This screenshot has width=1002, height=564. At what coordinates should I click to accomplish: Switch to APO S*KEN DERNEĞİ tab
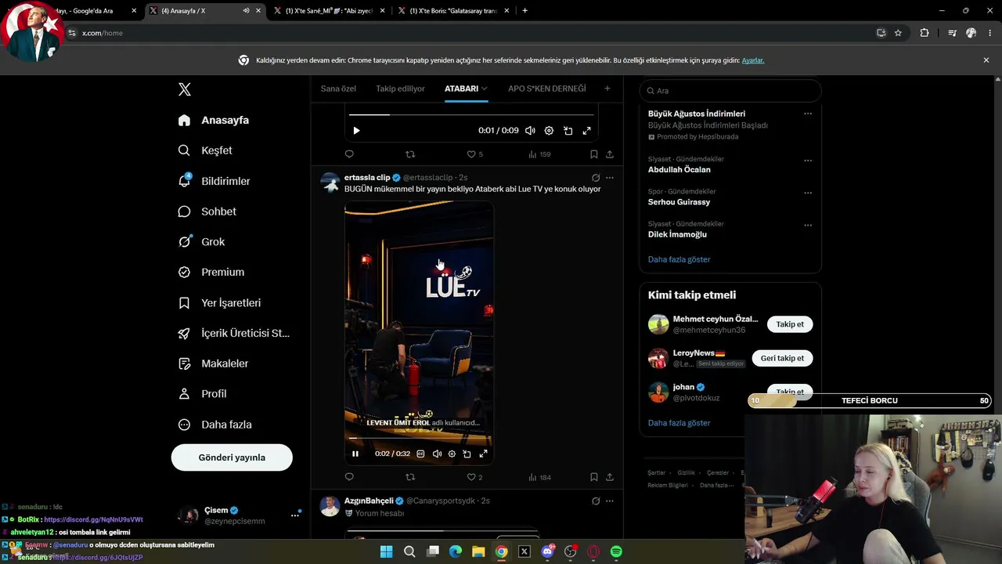(546, 89)
